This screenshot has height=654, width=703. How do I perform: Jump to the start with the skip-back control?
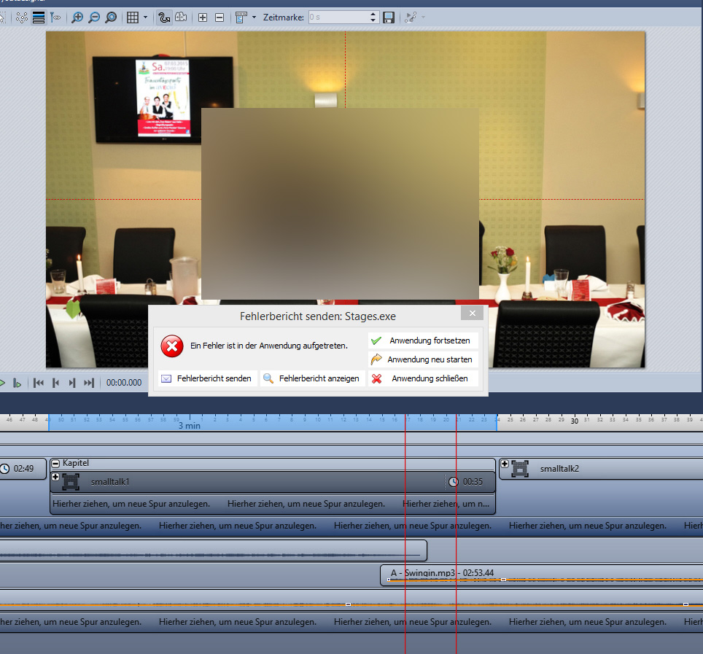pos(39,383)
